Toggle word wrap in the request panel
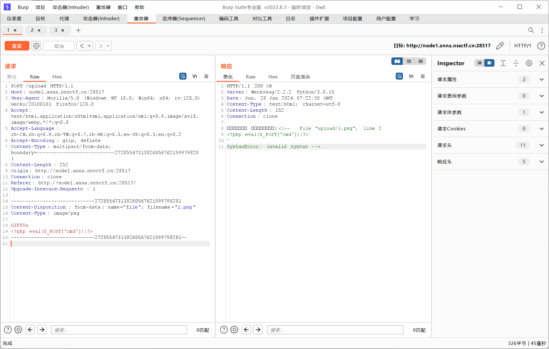Viewport: 549px width, 349px height. pos(183,76)
